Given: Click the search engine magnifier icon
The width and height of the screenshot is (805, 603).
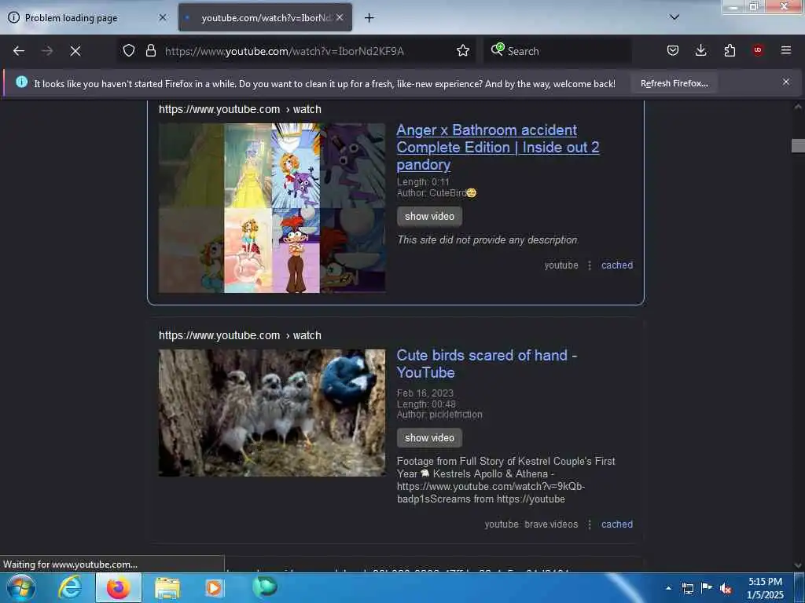Looking at the screenshot, I should tap(497, 49).
